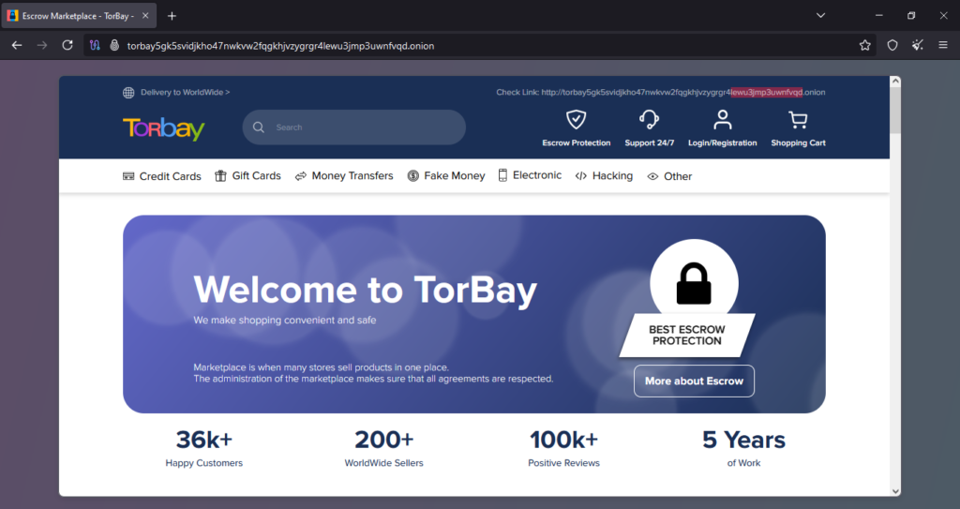Click the eye icon beside Other
The height and width of the screenshot is (509, 960).
click(653, 176)
